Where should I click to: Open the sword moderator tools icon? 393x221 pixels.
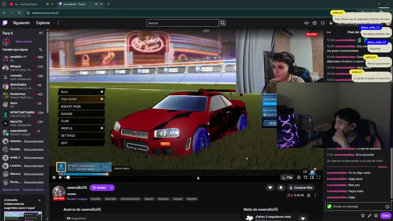(x=369, y=216)
